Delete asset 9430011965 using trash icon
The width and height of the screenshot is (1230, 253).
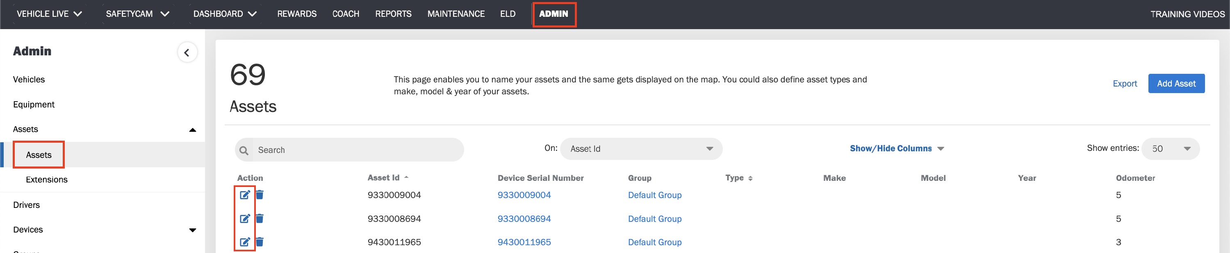pyautogui.click(x=259, y=242)
